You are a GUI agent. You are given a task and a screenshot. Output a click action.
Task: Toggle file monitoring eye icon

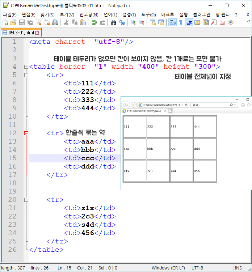tap(231, 22)
